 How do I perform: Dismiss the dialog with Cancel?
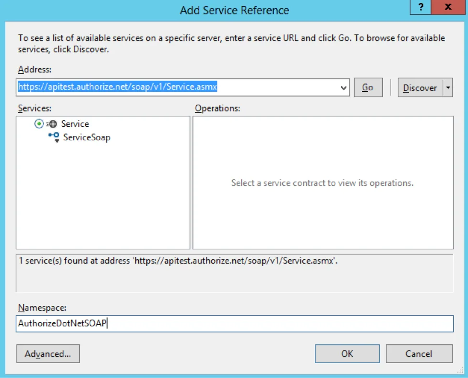pos(419,354)
